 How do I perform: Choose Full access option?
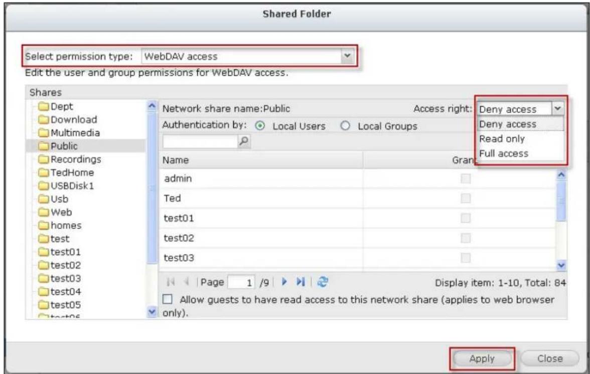(x=520, y=153)
